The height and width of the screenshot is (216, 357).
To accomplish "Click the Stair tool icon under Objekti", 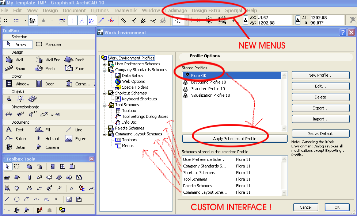I will (32, 99).
